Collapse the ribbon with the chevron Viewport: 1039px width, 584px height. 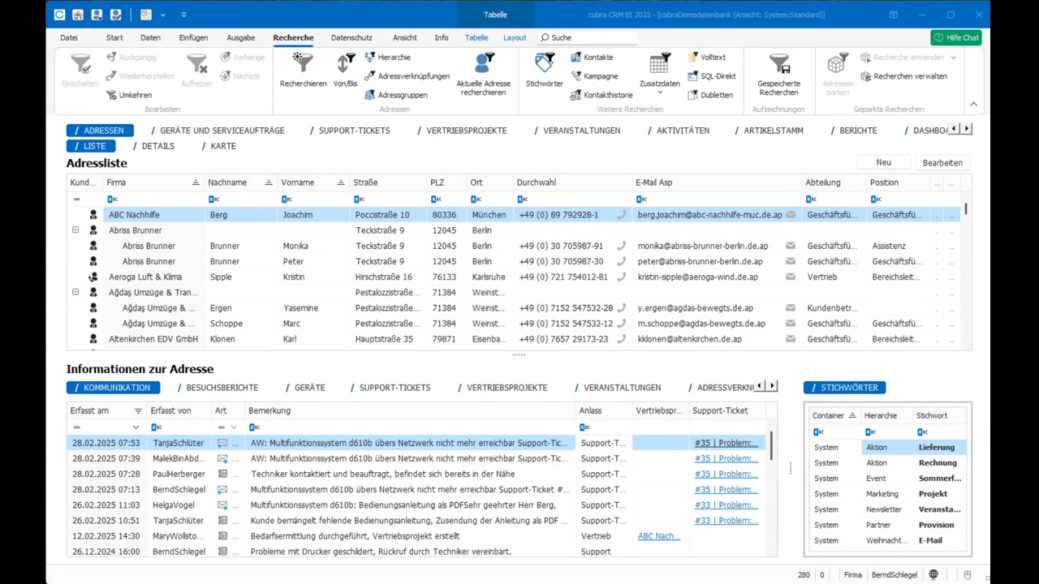click(973, 104)
